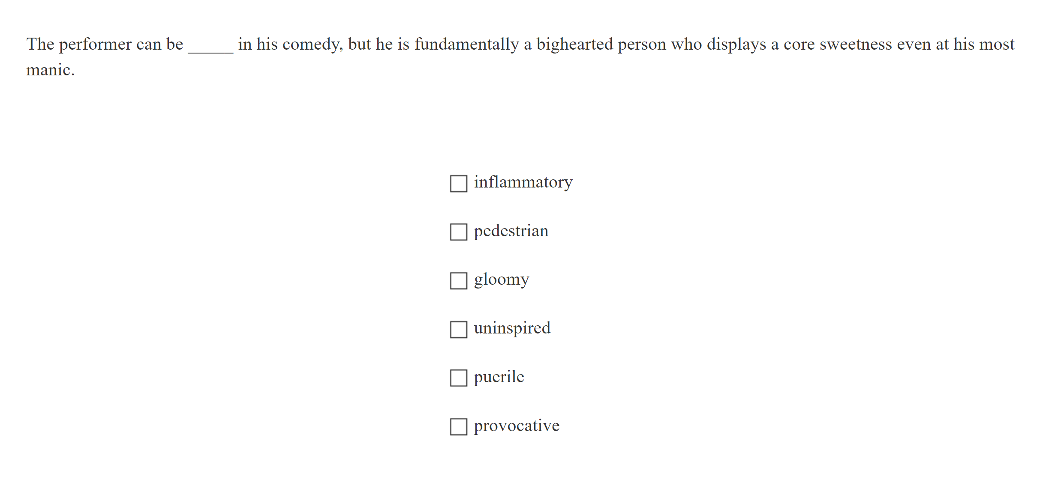Select the word inflammatory label
The image size is (1037, 488).
523,182
